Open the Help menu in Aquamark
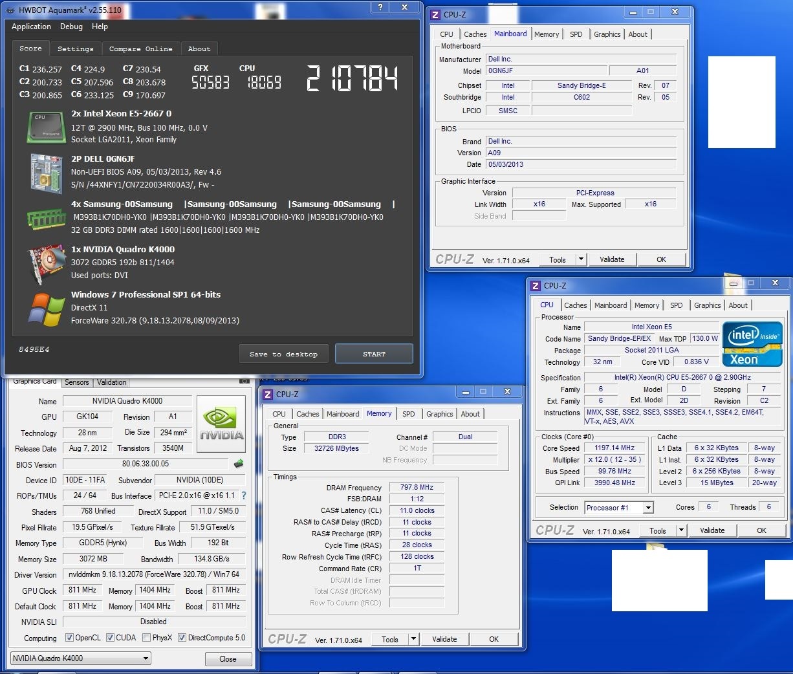793x674 pixels. click(100, 27)
